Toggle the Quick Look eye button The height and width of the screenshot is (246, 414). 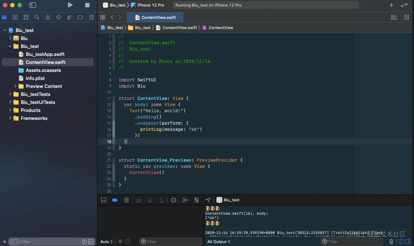(x=120, y=242)
